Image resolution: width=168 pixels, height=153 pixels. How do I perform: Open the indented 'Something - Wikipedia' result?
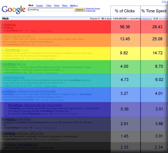click(35, 105)
